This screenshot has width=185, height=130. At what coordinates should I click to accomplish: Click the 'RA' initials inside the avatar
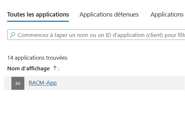tap(18, 84)
